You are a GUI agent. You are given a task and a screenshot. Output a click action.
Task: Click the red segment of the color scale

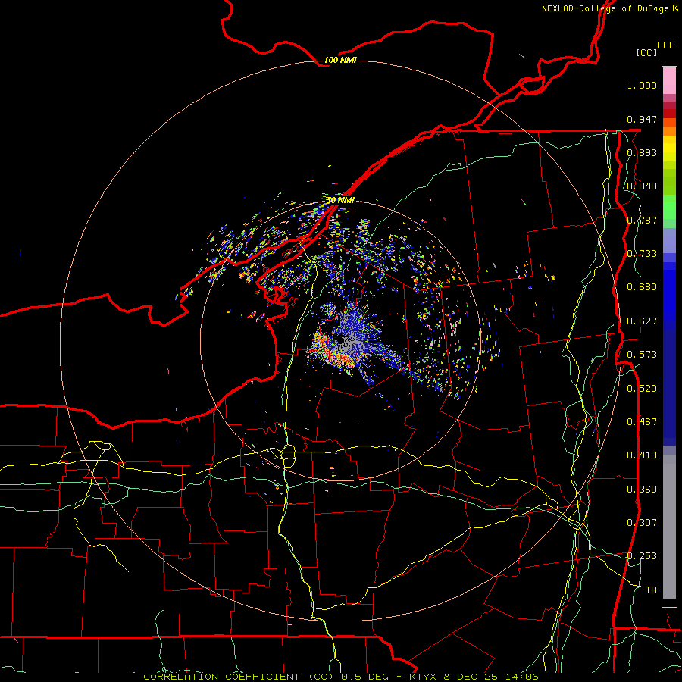point(669,114)
